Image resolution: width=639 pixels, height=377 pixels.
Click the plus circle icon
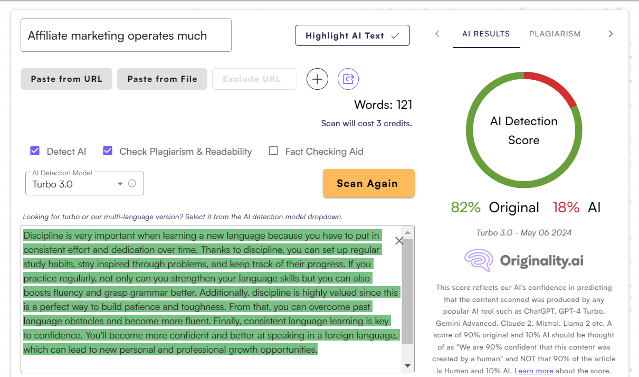(317, 79)
